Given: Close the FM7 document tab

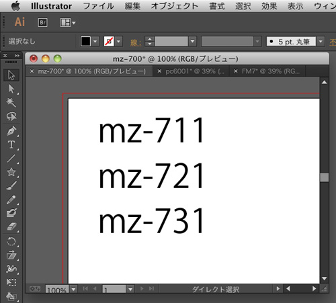Looking at the screenshot, I should point(236,71).
